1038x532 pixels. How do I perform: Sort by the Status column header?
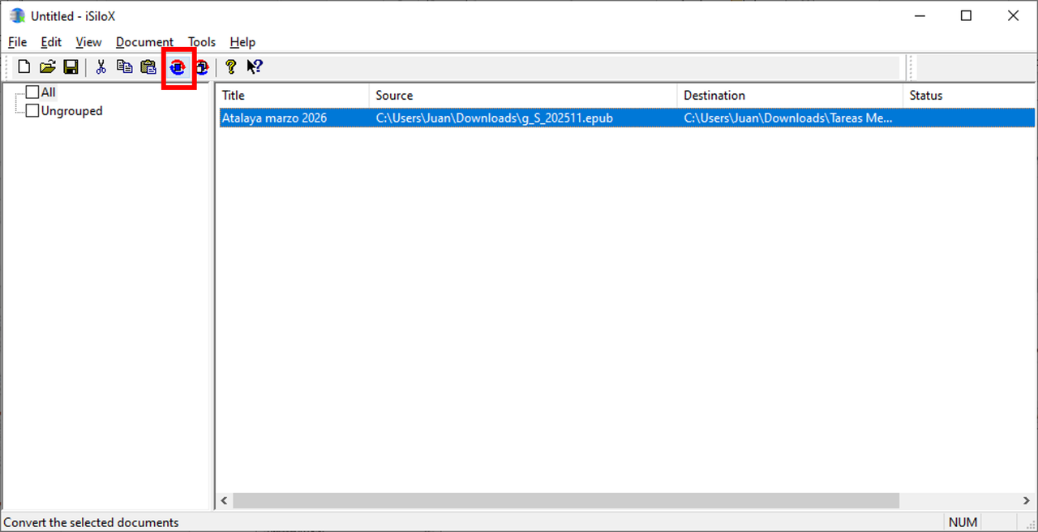pyautogui.click(x=970, y=96)
